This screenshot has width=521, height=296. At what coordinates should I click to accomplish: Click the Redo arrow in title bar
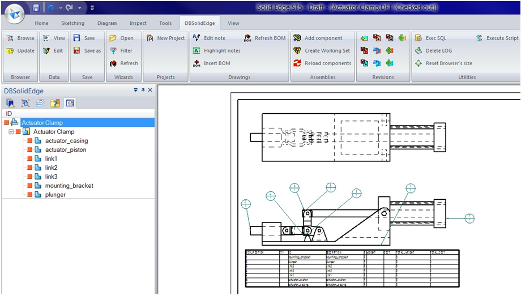point(70,7)
